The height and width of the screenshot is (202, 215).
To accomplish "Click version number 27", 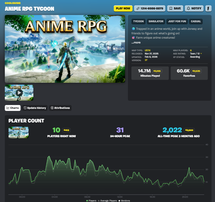I will 146,60.
